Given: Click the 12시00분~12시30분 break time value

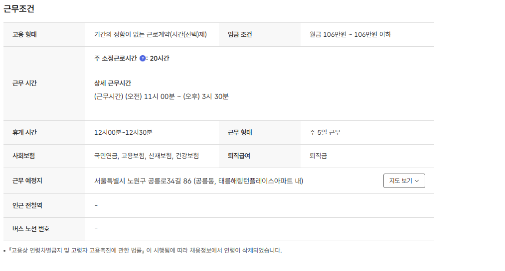Looking at the screenshot, I should click(x=123, y=133).
